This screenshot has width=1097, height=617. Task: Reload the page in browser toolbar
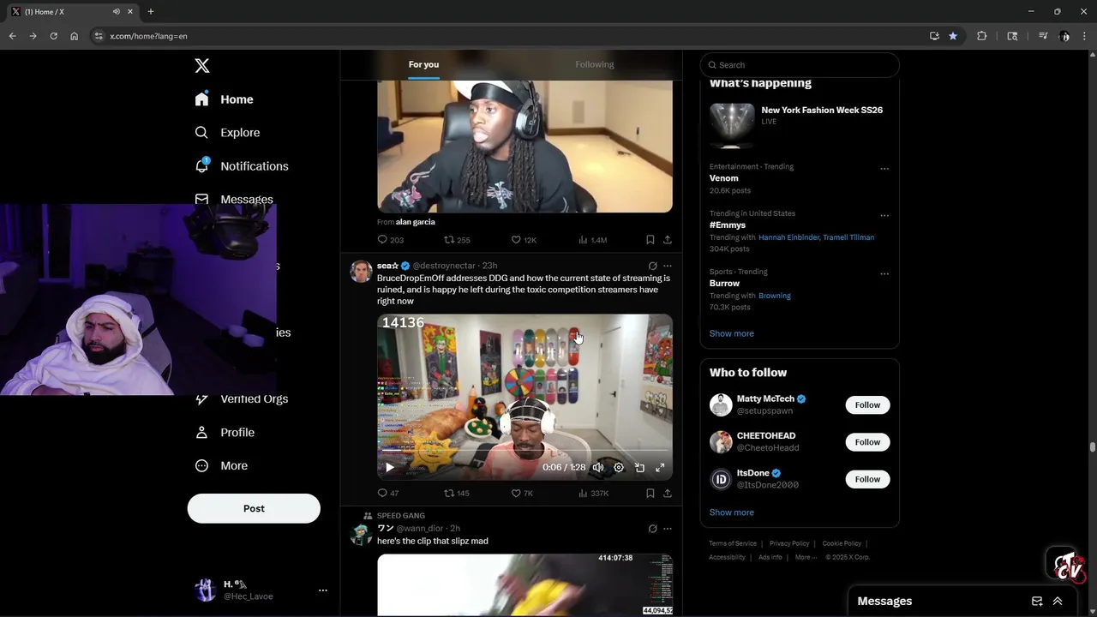53,36
